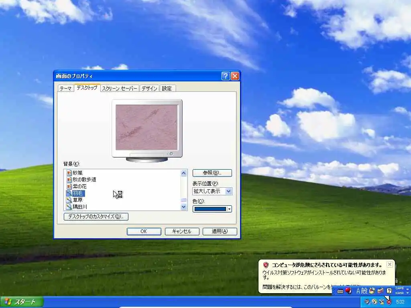The height and width of the screenshot is (308, 411).
Task: Select the 草原 background
Action: coord(77,200)
